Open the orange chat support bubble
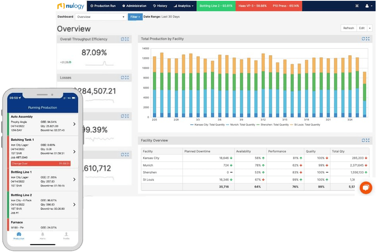The width and height of the screenshot is (378, 252). coord(366,188)
